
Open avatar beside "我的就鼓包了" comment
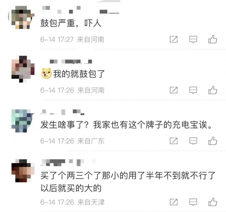coord(23,69)
